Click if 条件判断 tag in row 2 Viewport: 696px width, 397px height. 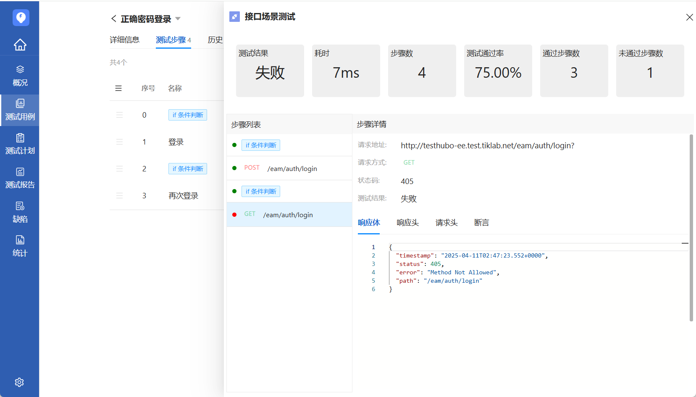188,169
